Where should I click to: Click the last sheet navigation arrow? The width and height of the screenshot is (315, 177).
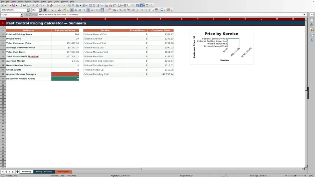click(13, 171)
